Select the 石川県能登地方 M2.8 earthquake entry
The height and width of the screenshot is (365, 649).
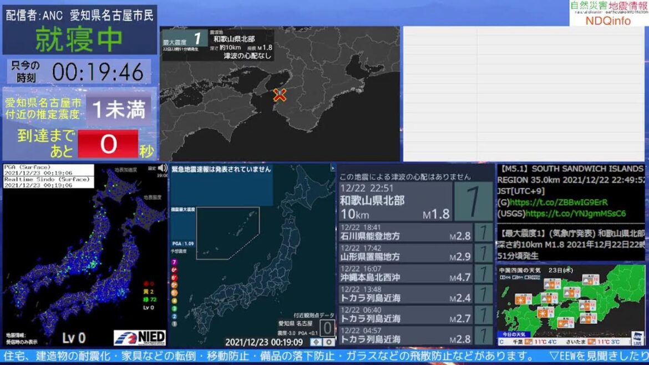point(405,232)
